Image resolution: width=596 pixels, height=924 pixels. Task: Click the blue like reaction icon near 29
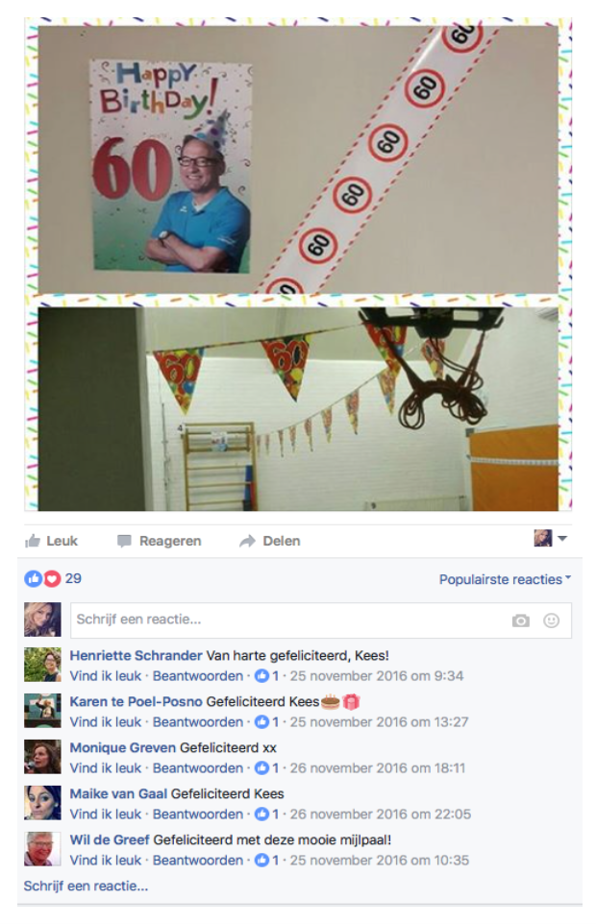pyautogui.click(x=33, y=578)
